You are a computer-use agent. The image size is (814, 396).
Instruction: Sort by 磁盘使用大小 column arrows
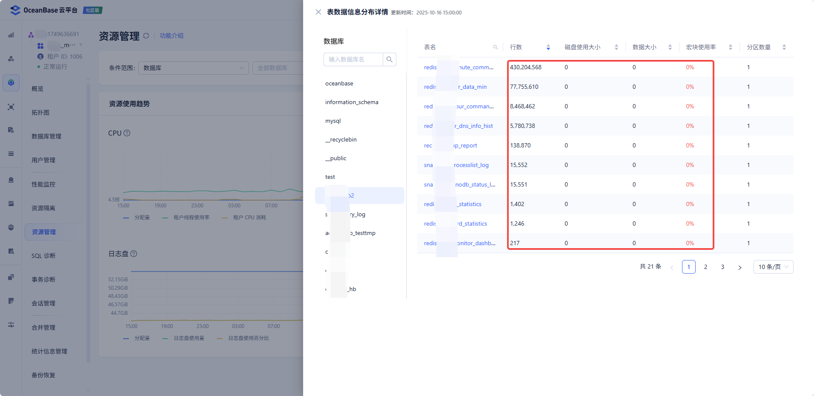616,47
